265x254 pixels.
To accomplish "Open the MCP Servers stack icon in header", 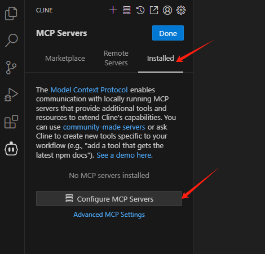I will pos(127,10).
